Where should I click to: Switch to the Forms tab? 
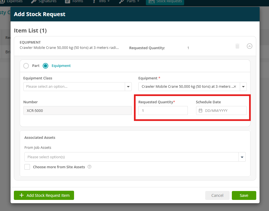(74, 1)
